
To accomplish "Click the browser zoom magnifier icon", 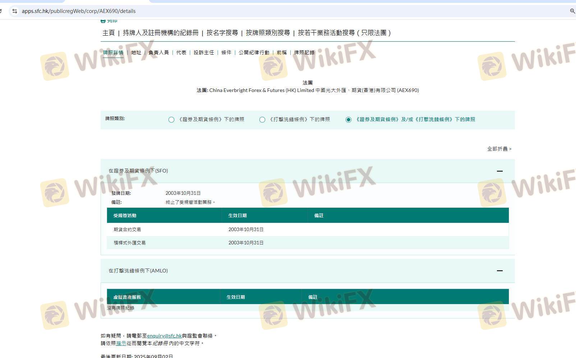I will pos(572,11).
